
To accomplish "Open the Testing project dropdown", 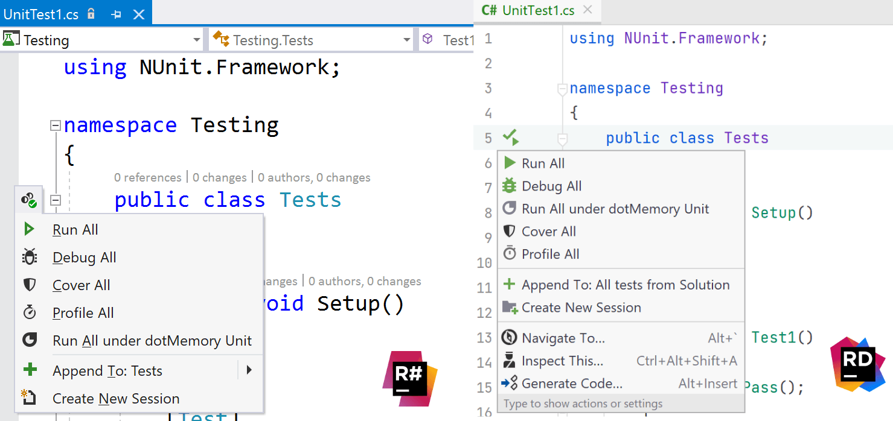I will (196, 40).
